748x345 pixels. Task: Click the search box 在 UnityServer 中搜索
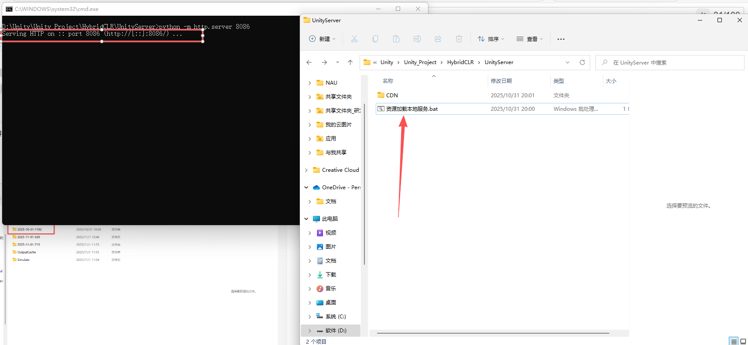click(x=670, y=62)
